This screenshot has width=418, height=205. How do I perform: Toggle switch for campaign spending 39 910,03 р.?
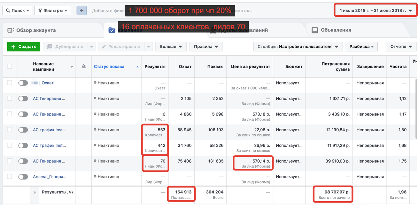[23, 161]
